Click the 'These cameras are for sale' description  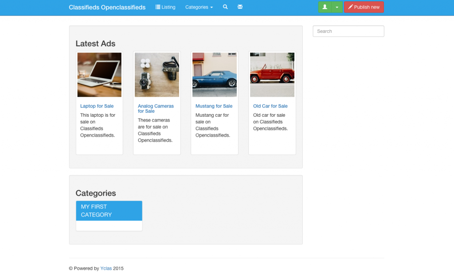(155, 130)
